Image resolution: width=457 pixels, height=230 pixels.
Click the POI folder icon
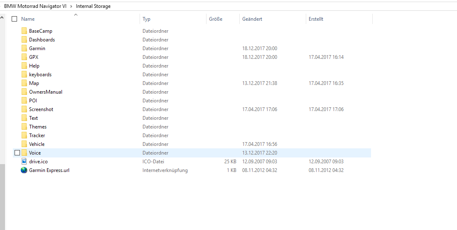tap(24, 101)
